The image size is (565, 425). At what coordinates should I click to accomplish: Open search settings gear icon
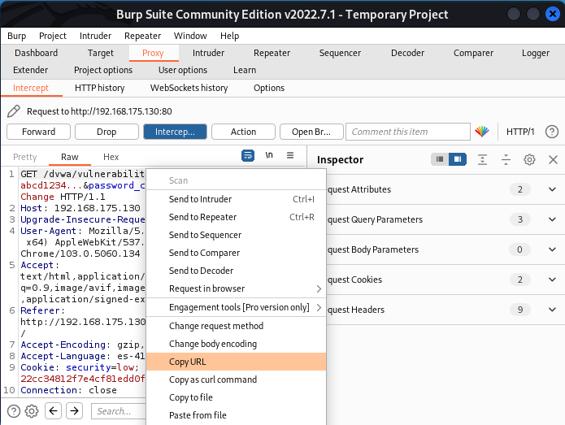tap(32, 411)
